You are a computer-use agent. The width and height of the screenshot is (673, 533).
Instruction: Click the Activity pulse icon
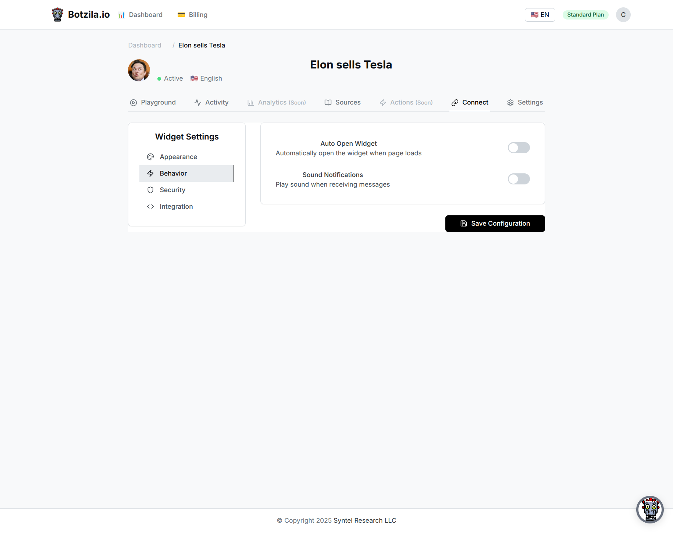point(198,103)
